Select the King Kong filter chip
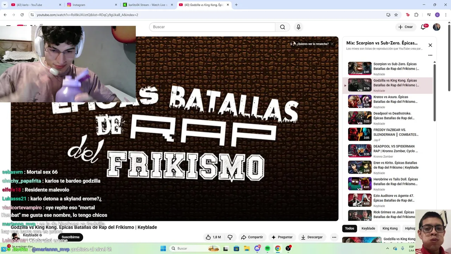Image resolution: width=451 pixels, height=254 pixels. [390, 228]
